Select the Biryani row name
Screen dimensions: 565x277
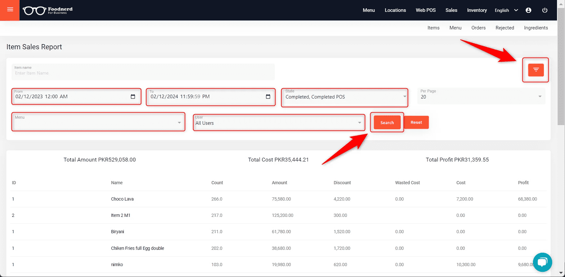(118, 232)
